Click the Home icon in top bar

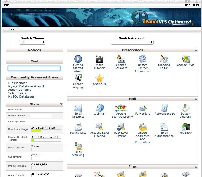(6, 2)
